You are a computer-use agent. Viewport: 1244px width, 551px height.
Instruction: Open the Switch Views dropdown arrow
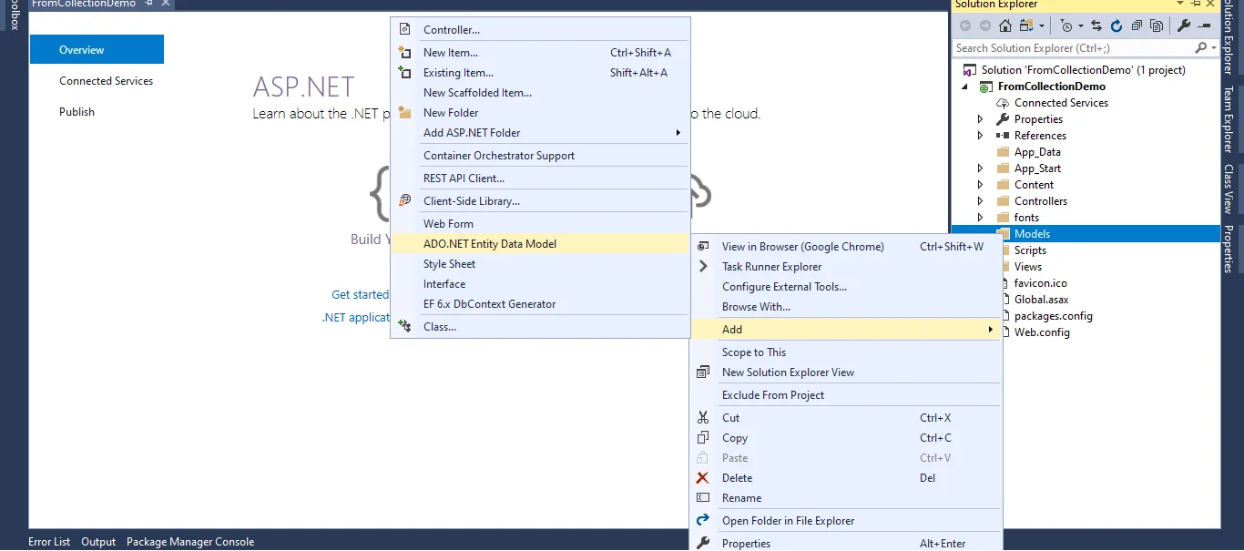click(1041, 26)
